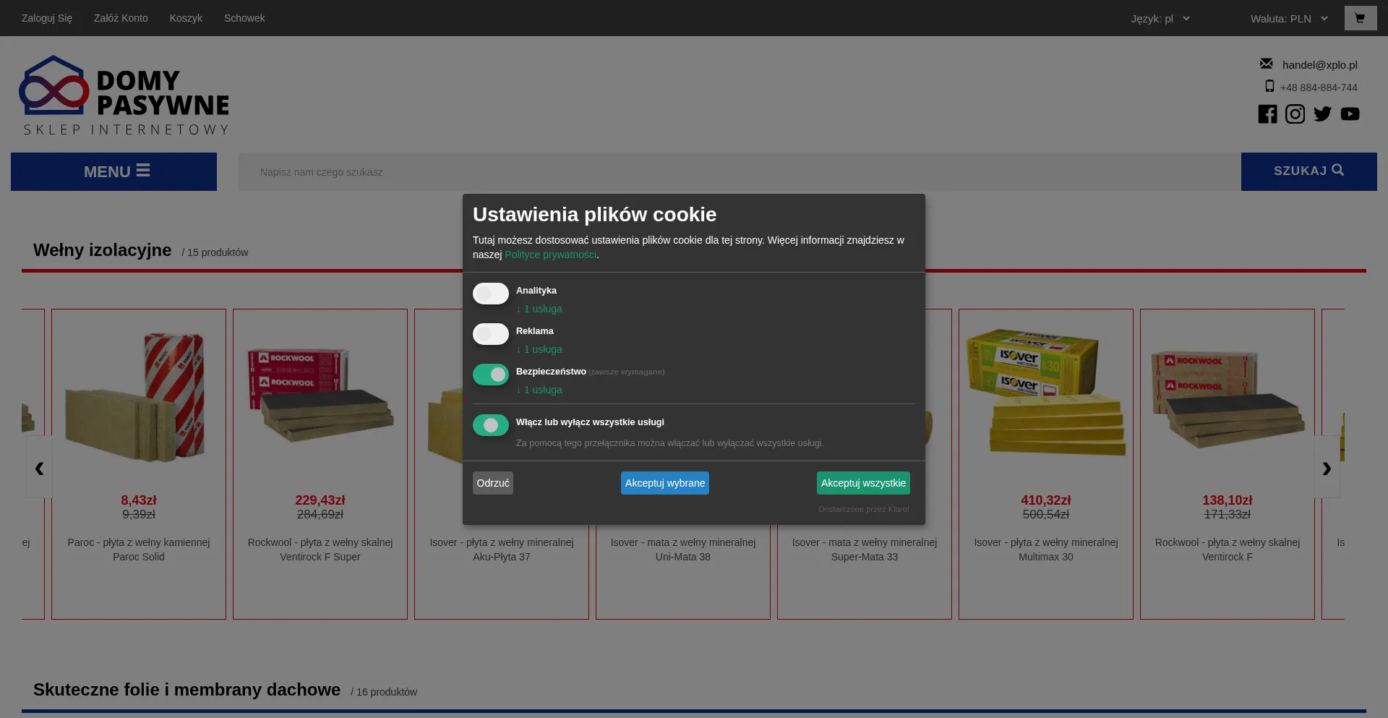Click Isover Uni-Mata 38 title
This screenshot has width=1388, height=718.
(683, 550)
